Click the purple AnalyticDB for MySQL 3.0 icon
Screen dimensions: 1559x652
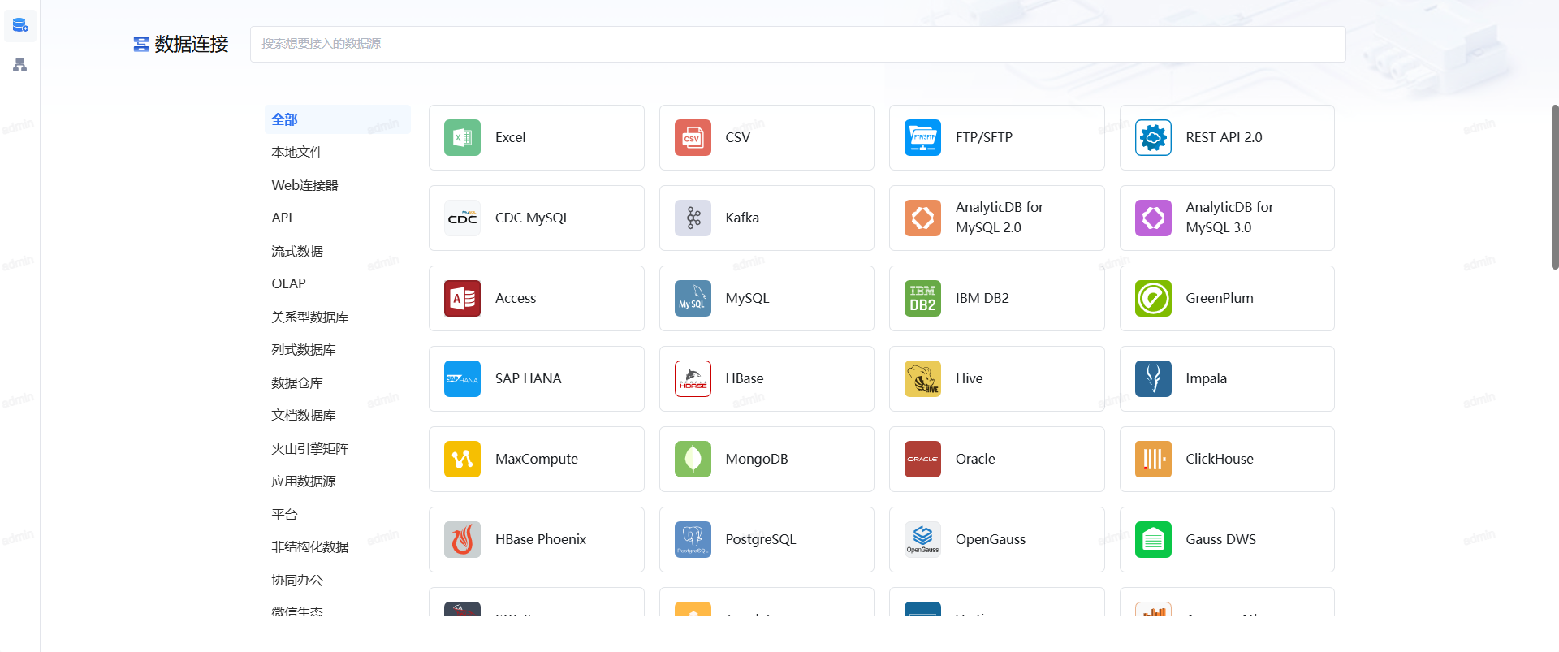pos(1153,218)
